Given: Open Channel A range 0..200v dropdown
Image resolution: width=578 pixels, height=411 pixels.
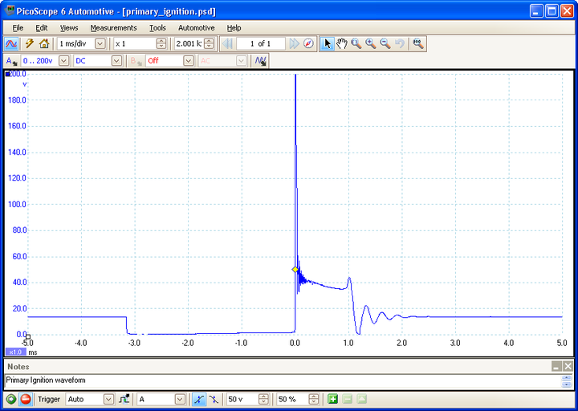Looking at the screenshot, I should [x=63, y=61].
